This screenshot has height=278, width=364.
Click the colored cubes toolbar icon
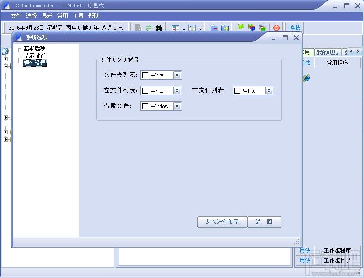click(x=251, y=28)
